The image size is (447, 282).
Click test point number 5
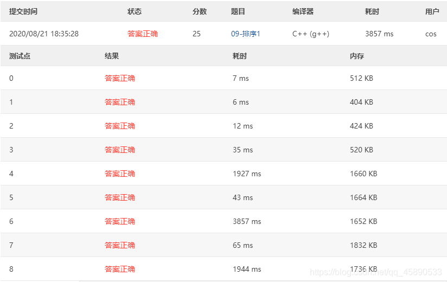(11, 198)
